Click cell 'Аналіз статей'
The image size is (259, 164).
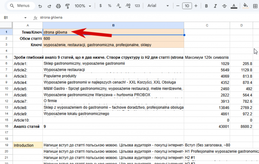pos(28,127)
